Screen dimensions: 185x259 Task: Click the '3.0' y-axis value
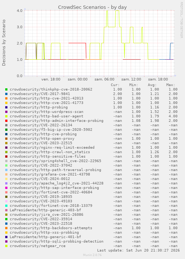pyautogui.click(x=19, y=27)
